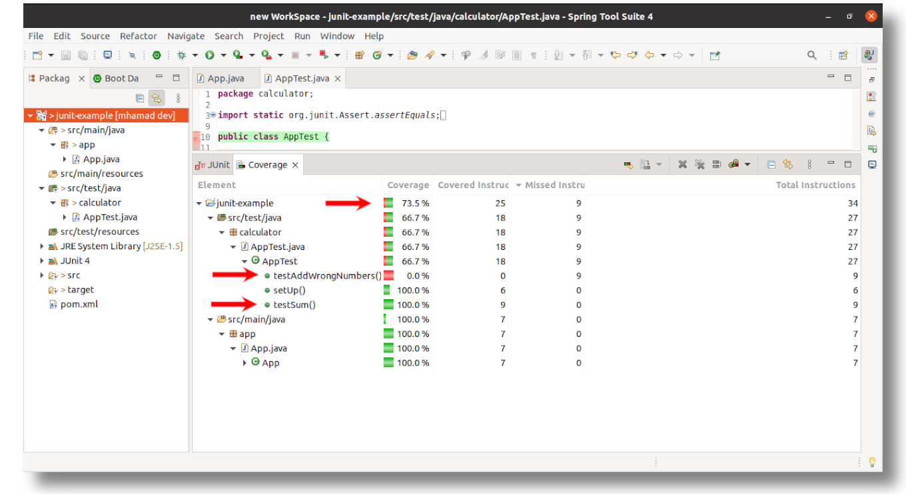
Task: Click the Last Edit Location arrow icon
Action: (x=616, y=55)
